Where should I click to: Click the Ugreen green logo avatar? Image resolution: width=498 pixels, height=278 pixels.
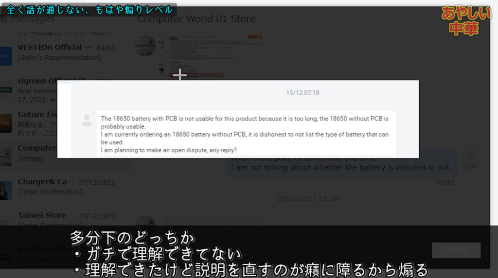[x=6, y=90]
